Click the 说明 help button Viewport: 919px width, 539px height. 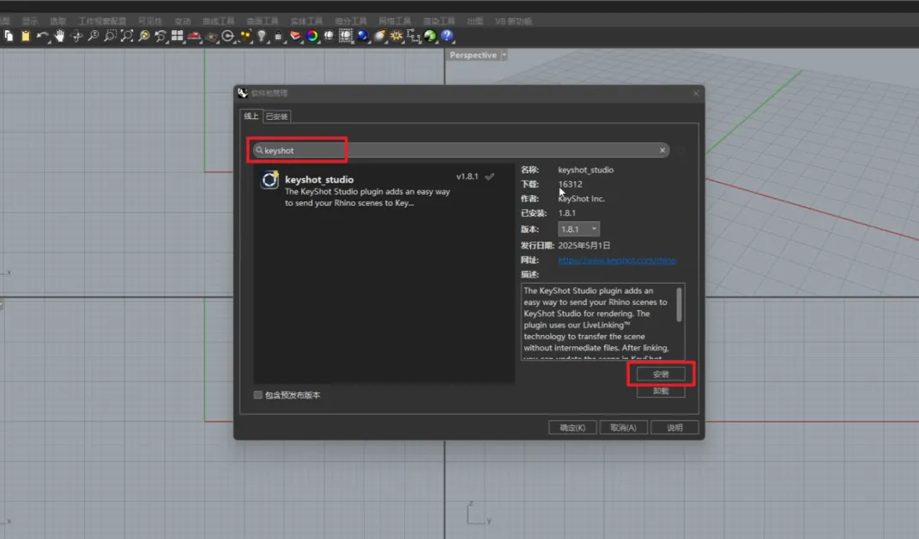(674, 428)
